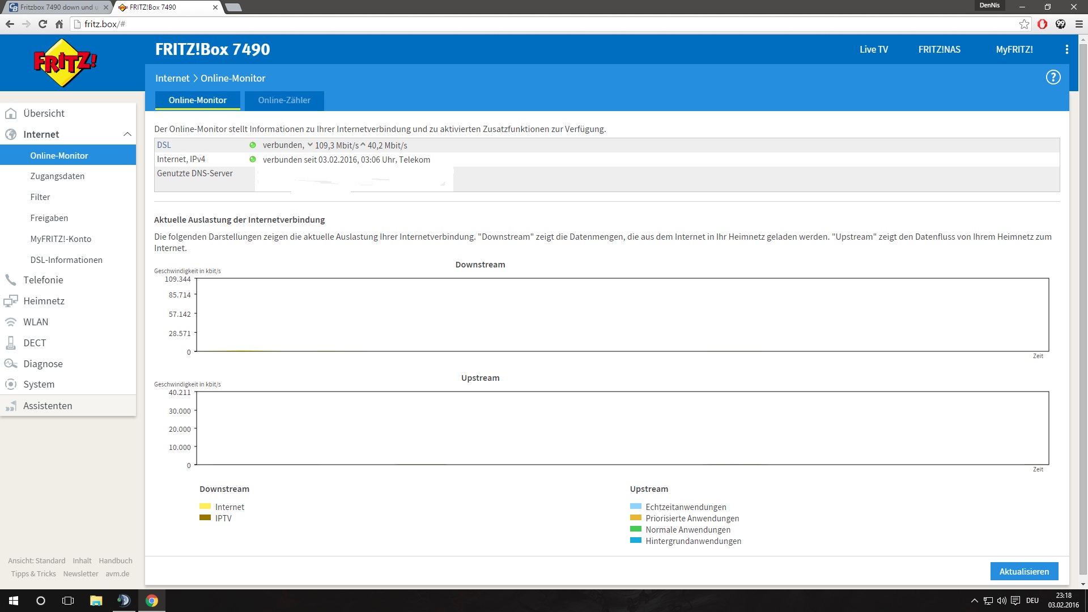Open the FRITZ!NAS link
This screenshot has width=1088, height=612.
click(939, 49)
